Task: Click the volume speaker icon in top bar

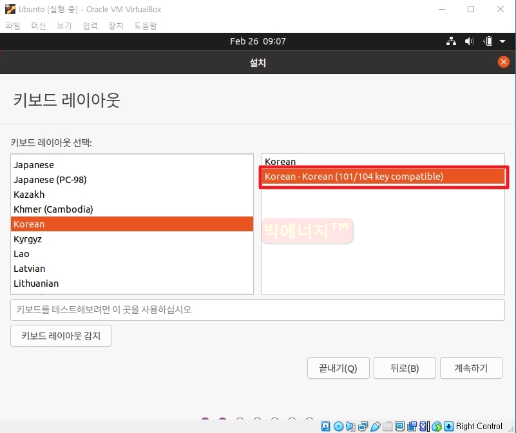Action: coord(469,41)
